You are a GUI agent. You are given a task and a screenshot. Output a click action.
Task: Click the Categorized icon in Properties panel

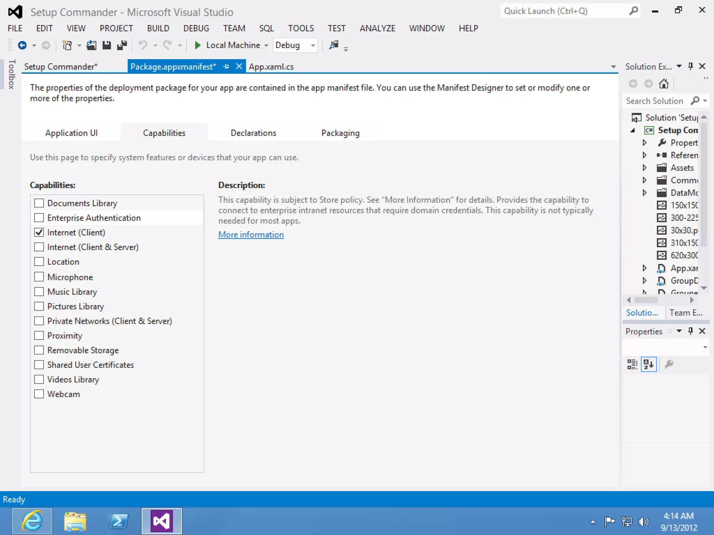[632, 364]
